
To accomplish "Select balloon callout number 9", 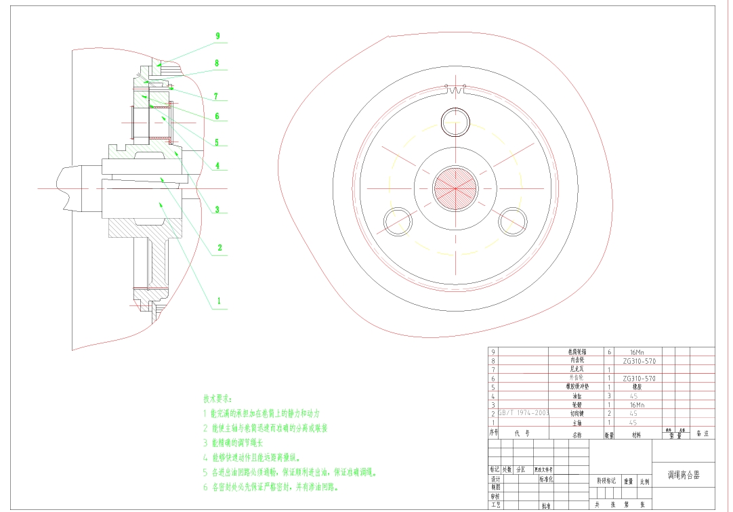I will coord(217,35).
